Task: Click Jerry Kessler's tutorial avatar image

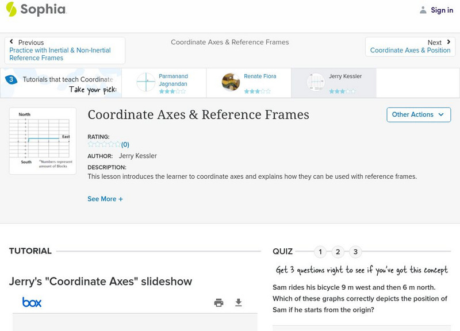Action: click(315, 82)
